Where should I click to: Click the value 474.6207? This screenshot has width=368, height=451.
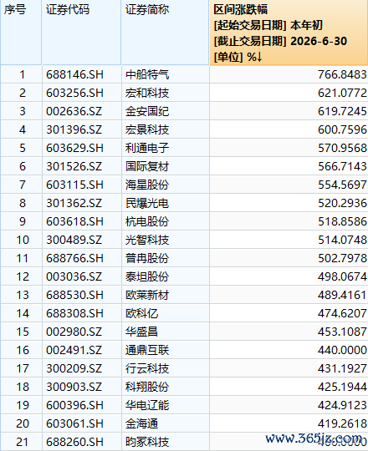pyautogui.click(x=342, y=313)
